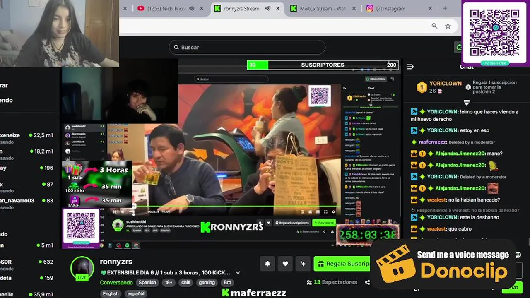Image resolution: width=530 pixels, height=298 pixels.
Task: Click the 13 Espectadores viewer count
Action: click(332, 282)
